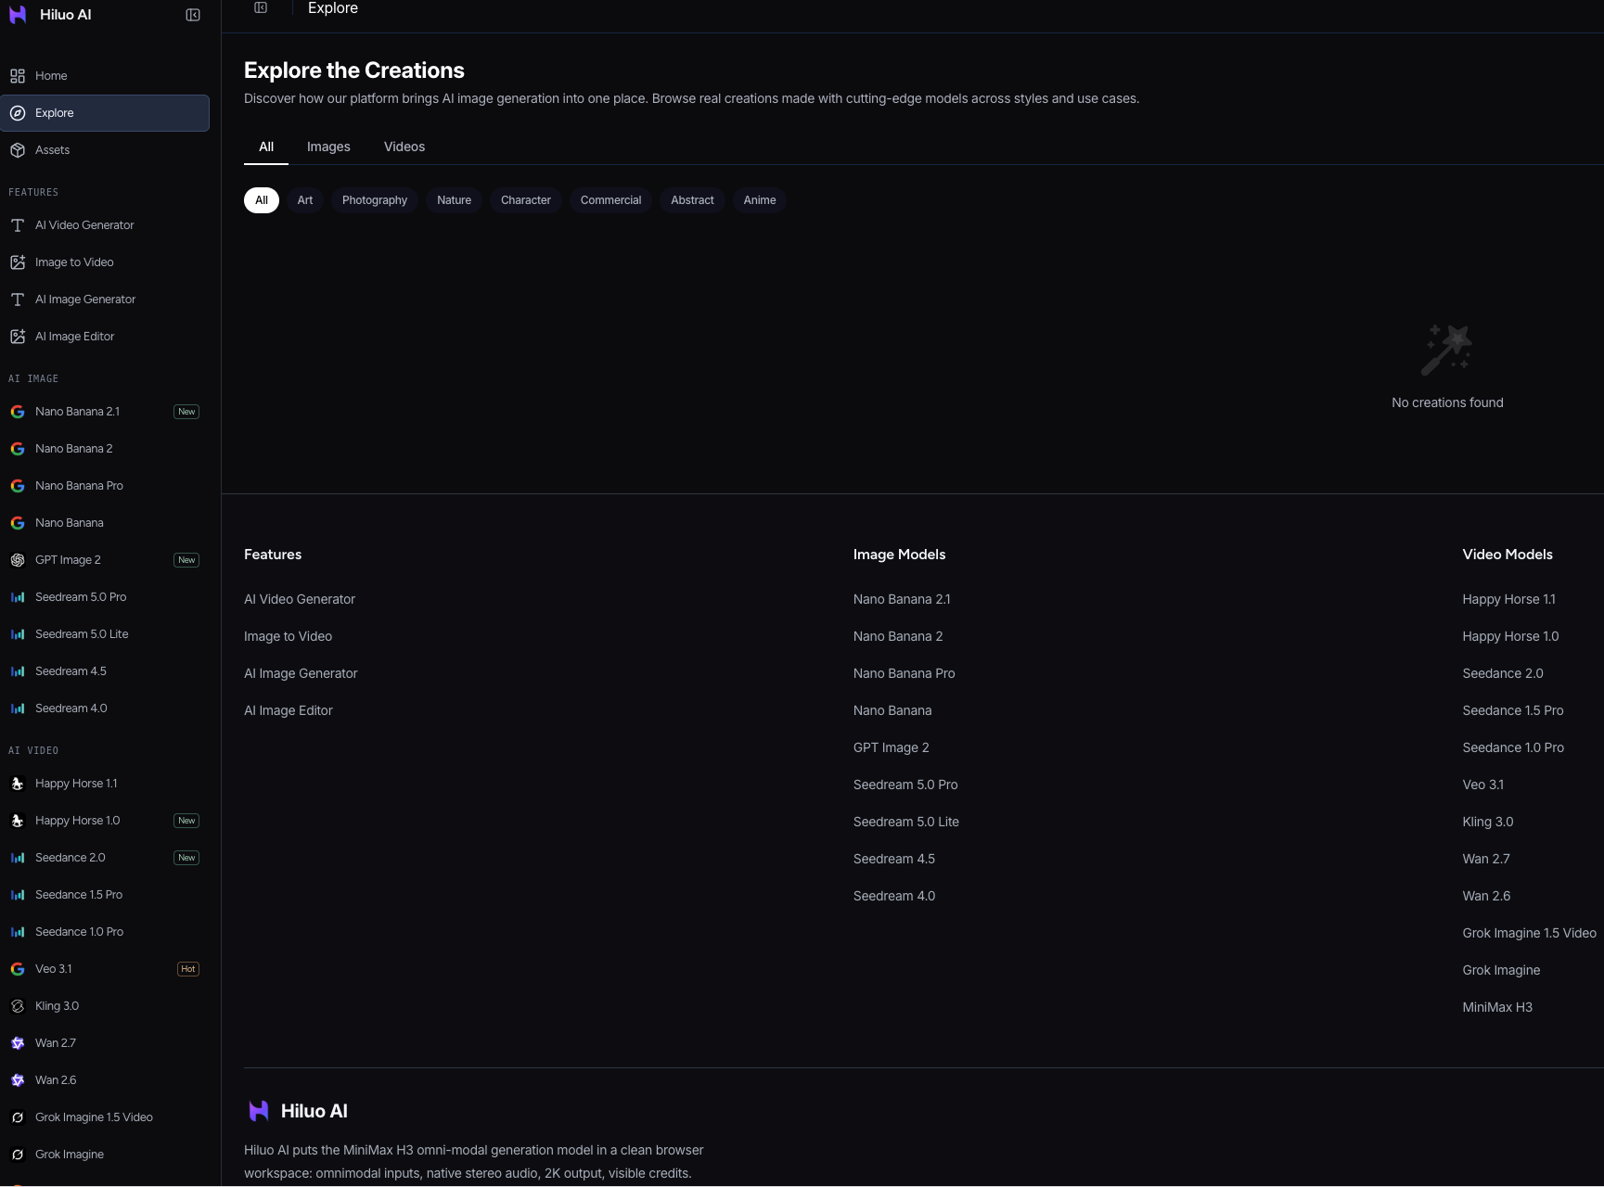1604x1187 pixels.
Task: Click bars icon beside Seedream 5.0 Pro
Action: click(18, 597)
